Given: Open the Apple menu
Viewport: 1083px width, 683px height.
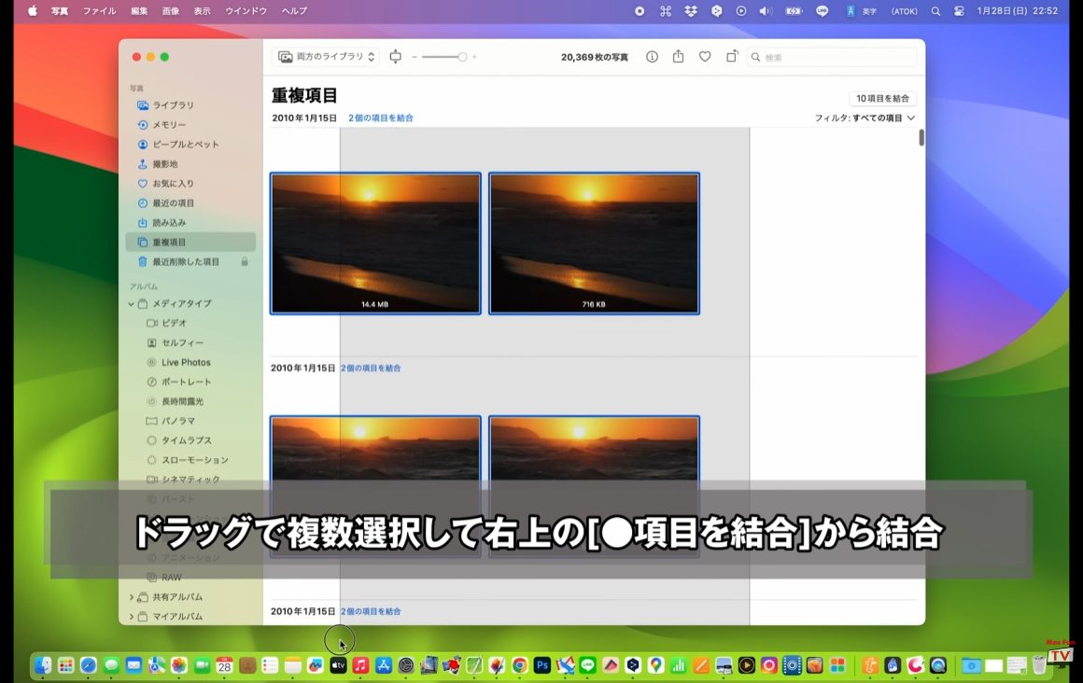Looking at the screenshot, I should tap(33, 11).
